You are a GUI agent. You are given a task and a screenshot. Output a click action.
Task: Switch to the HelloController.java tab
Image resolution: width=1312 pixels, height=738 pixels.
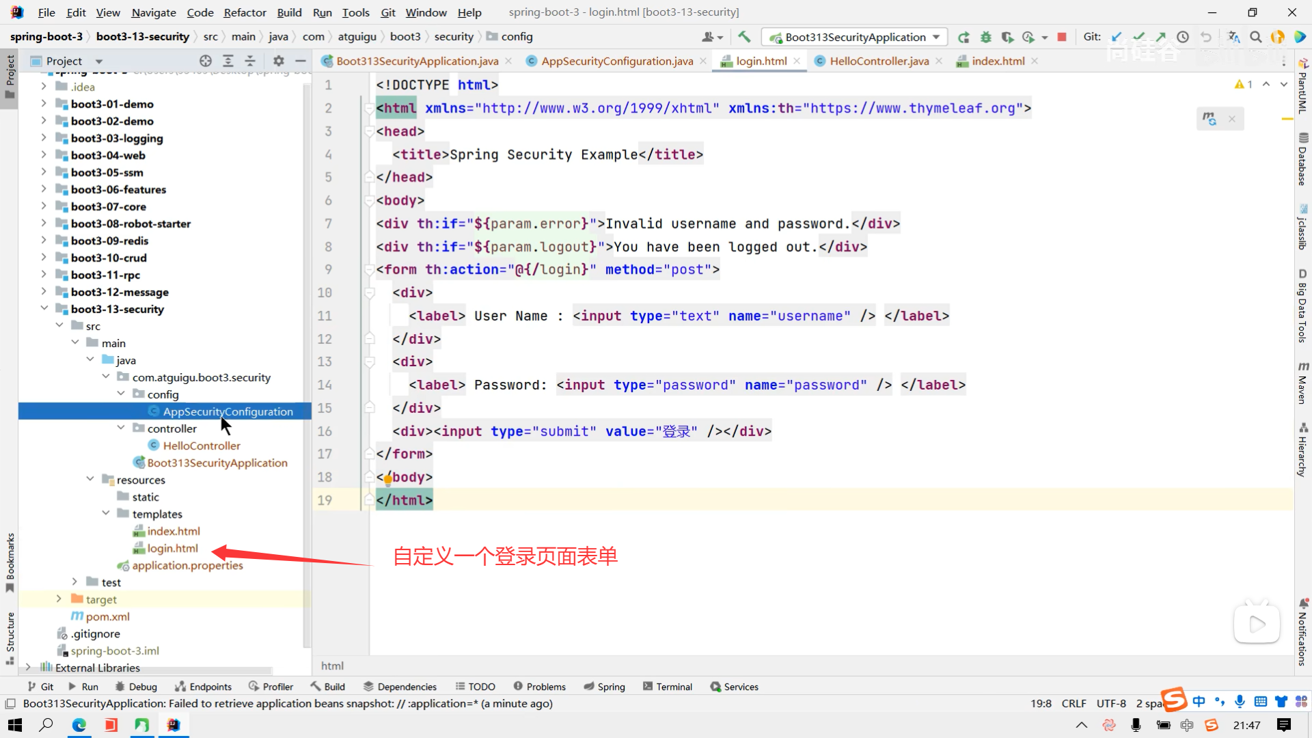click(879, 61)
